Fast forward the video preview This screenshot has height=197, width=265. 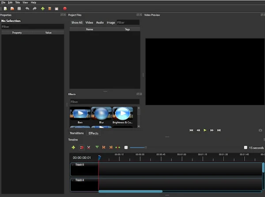point(212,130)
